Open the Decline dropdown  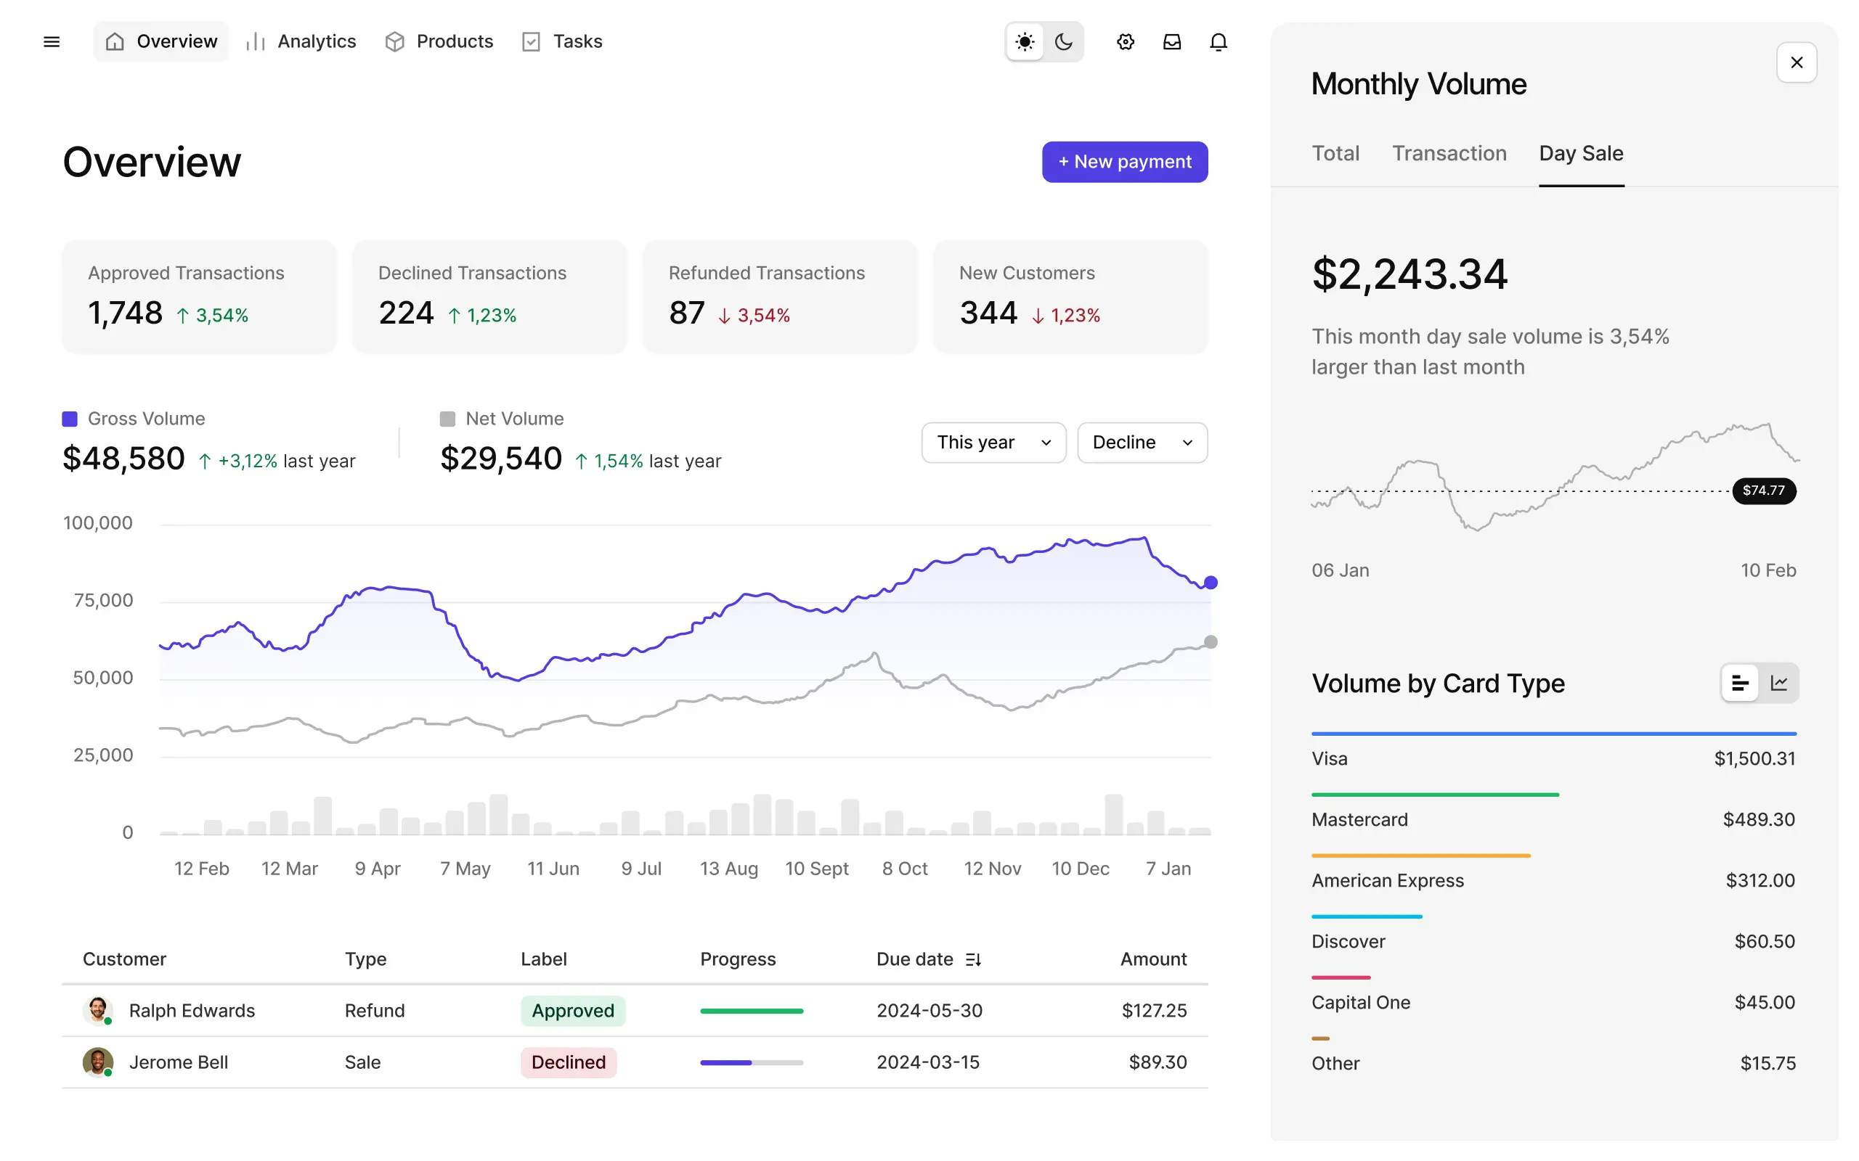coord(1142,443)
